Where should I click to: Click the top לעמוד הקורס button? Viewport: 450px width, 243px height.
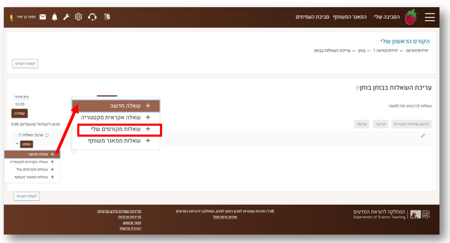25,64
